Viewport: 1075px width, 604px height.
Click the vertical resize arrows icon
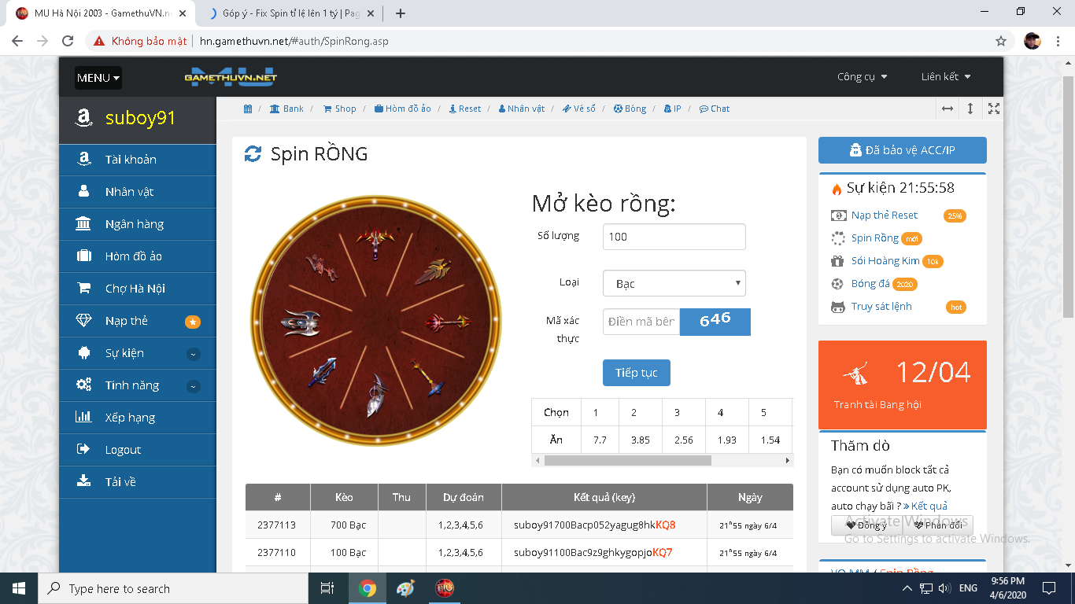tap(970, 109)
